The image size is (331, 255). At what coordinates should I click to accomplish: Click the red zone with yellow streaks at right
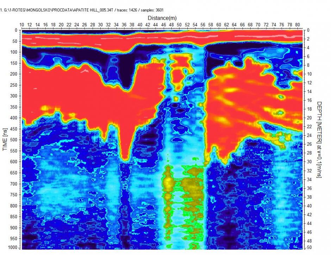point(239,105)
